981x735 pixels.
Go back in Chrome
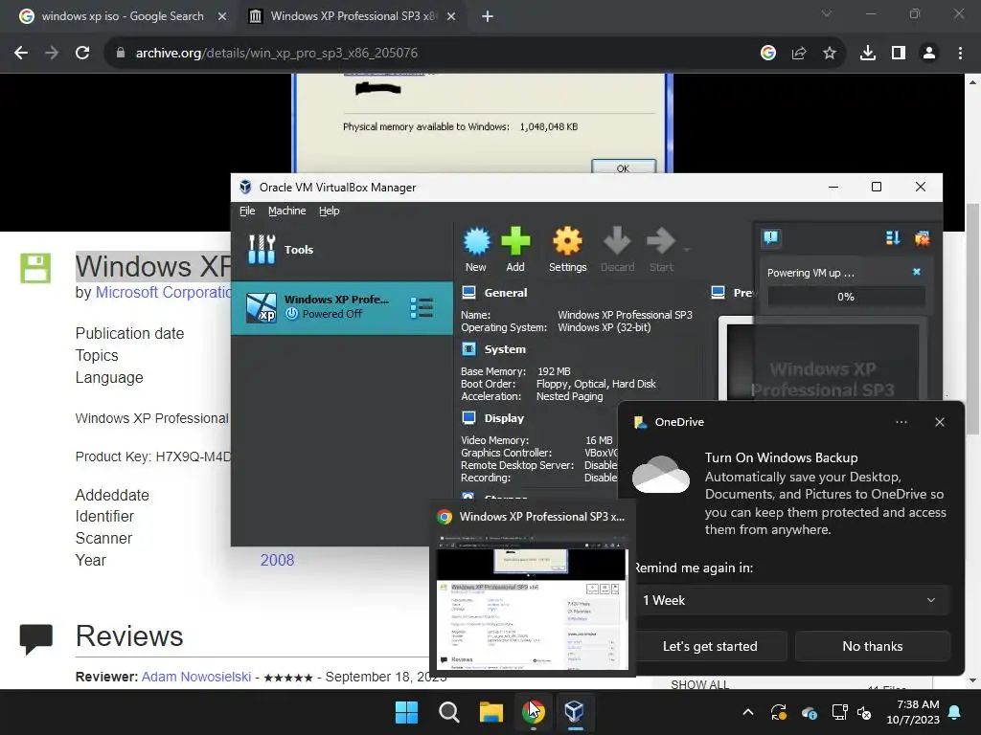(21, 54)
